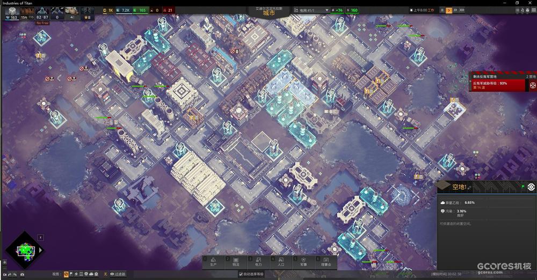Image resolution: width=537 pixels, height=280 pixels.
Task: Click the red 21 resource counter
Action: (x=168, y=10)
